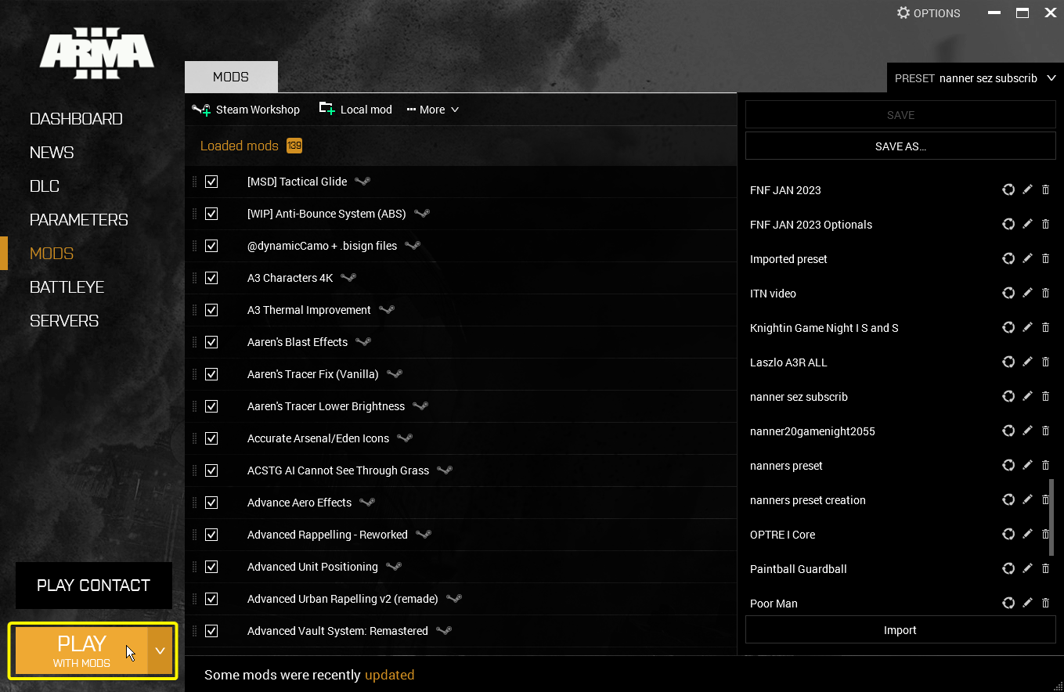
Task: Disable ACSTG AI Cannot See Through Grass
Action: click(211, 470)
